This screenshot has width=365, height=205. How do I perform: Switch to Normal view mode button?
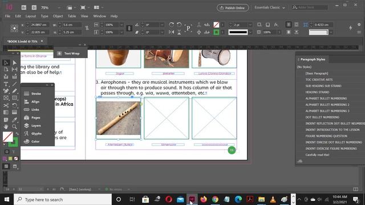pyautogui.click(x=6, y=166)
